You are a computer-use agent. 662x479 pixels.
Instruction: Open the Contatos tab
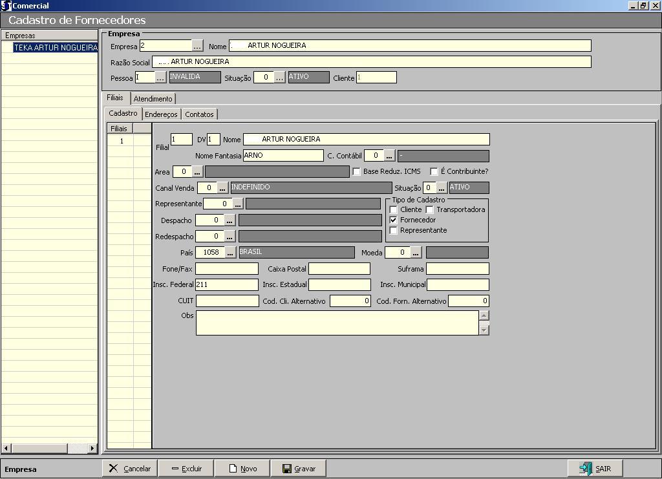coord(199,114)
